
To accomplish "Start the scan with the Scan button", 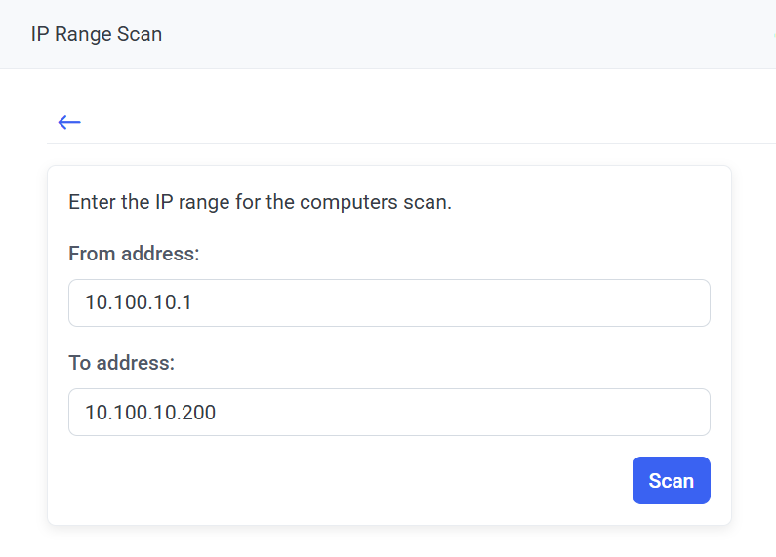I will 671,480.
